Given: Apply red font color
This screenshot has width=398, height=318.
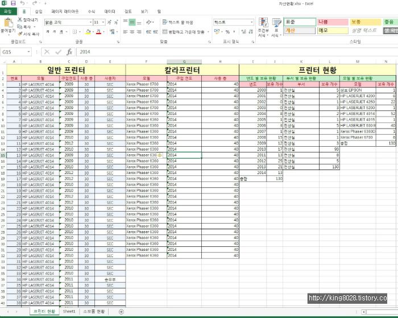Looking at the screenshot, I should click(x=99, y=32).
